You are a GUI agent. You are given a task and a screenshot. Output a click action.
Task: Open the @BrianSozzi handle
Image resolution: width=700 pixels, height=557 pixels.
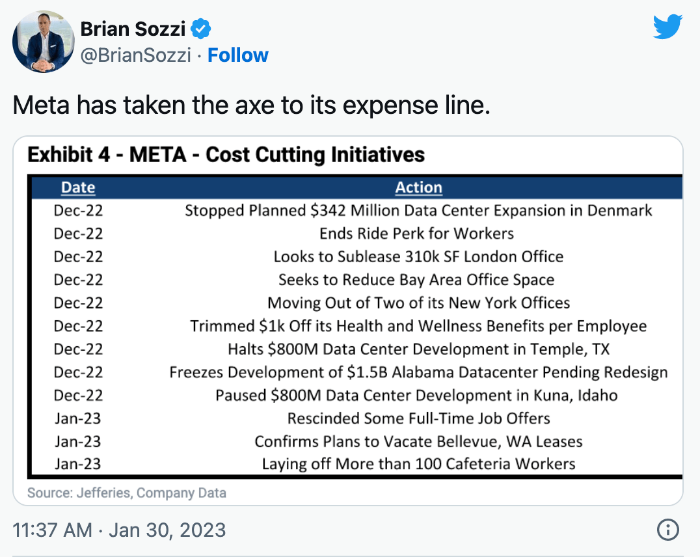click(136, 55)
